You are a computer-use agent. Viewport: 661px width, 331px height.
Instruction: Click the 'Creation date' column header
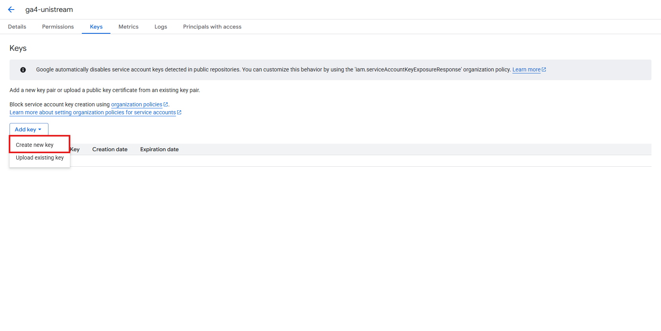tap(110, 149)
